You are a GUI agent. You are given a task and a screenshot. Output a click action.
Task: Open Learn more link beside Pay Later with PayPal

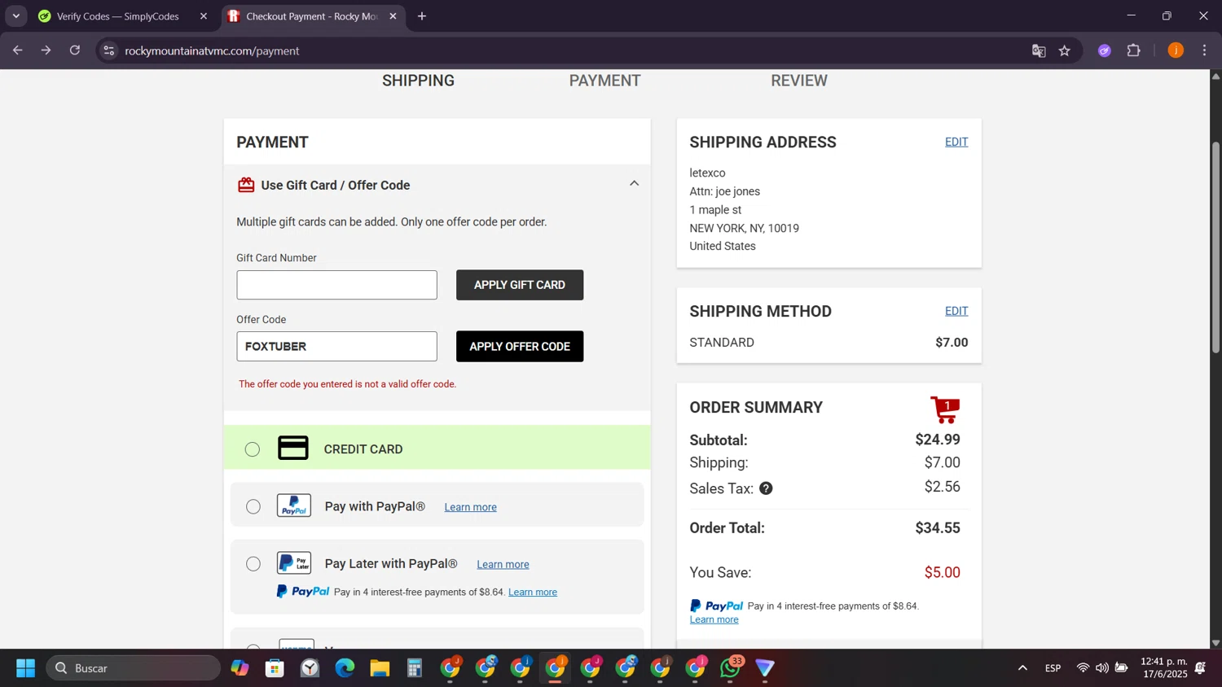(503, 564)
